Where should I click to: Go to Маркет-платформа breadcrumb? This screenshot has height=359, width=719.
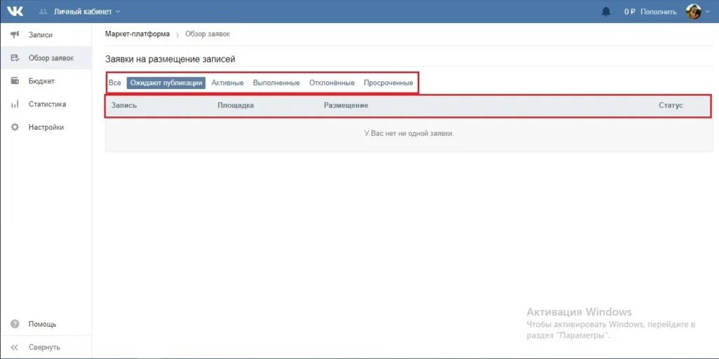point(137,34)
